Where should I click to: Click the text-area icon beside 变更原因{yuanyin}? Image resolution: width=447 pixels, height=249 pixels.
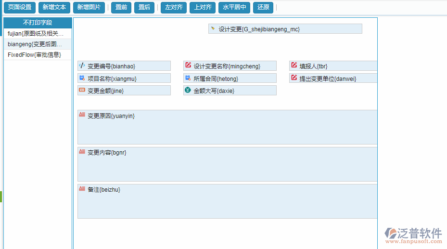[x=82, y=115]
